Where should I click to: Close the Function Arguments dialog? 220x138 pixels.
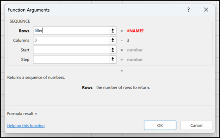click(206, 10)
